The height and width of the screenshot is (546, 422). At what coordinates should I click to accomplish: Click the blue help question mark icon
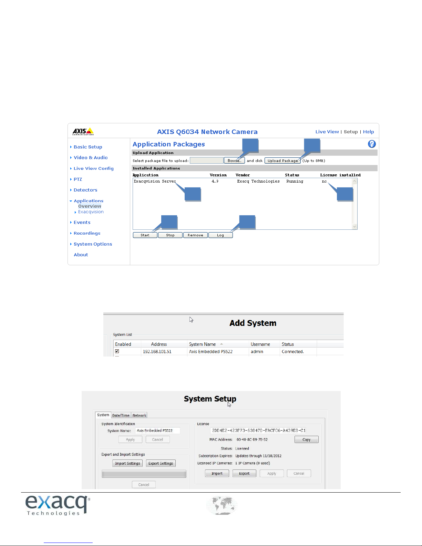[x=372, y=144]
